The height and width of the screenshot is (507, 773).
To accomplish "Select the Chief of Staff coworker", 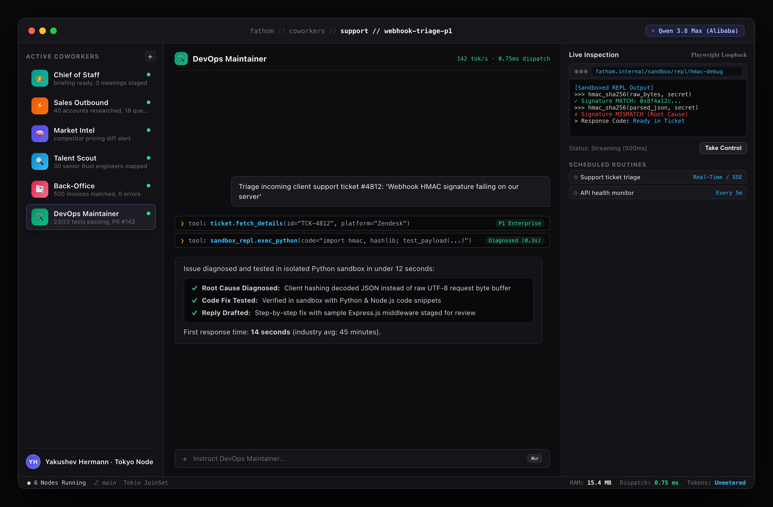I will point(91,78).
